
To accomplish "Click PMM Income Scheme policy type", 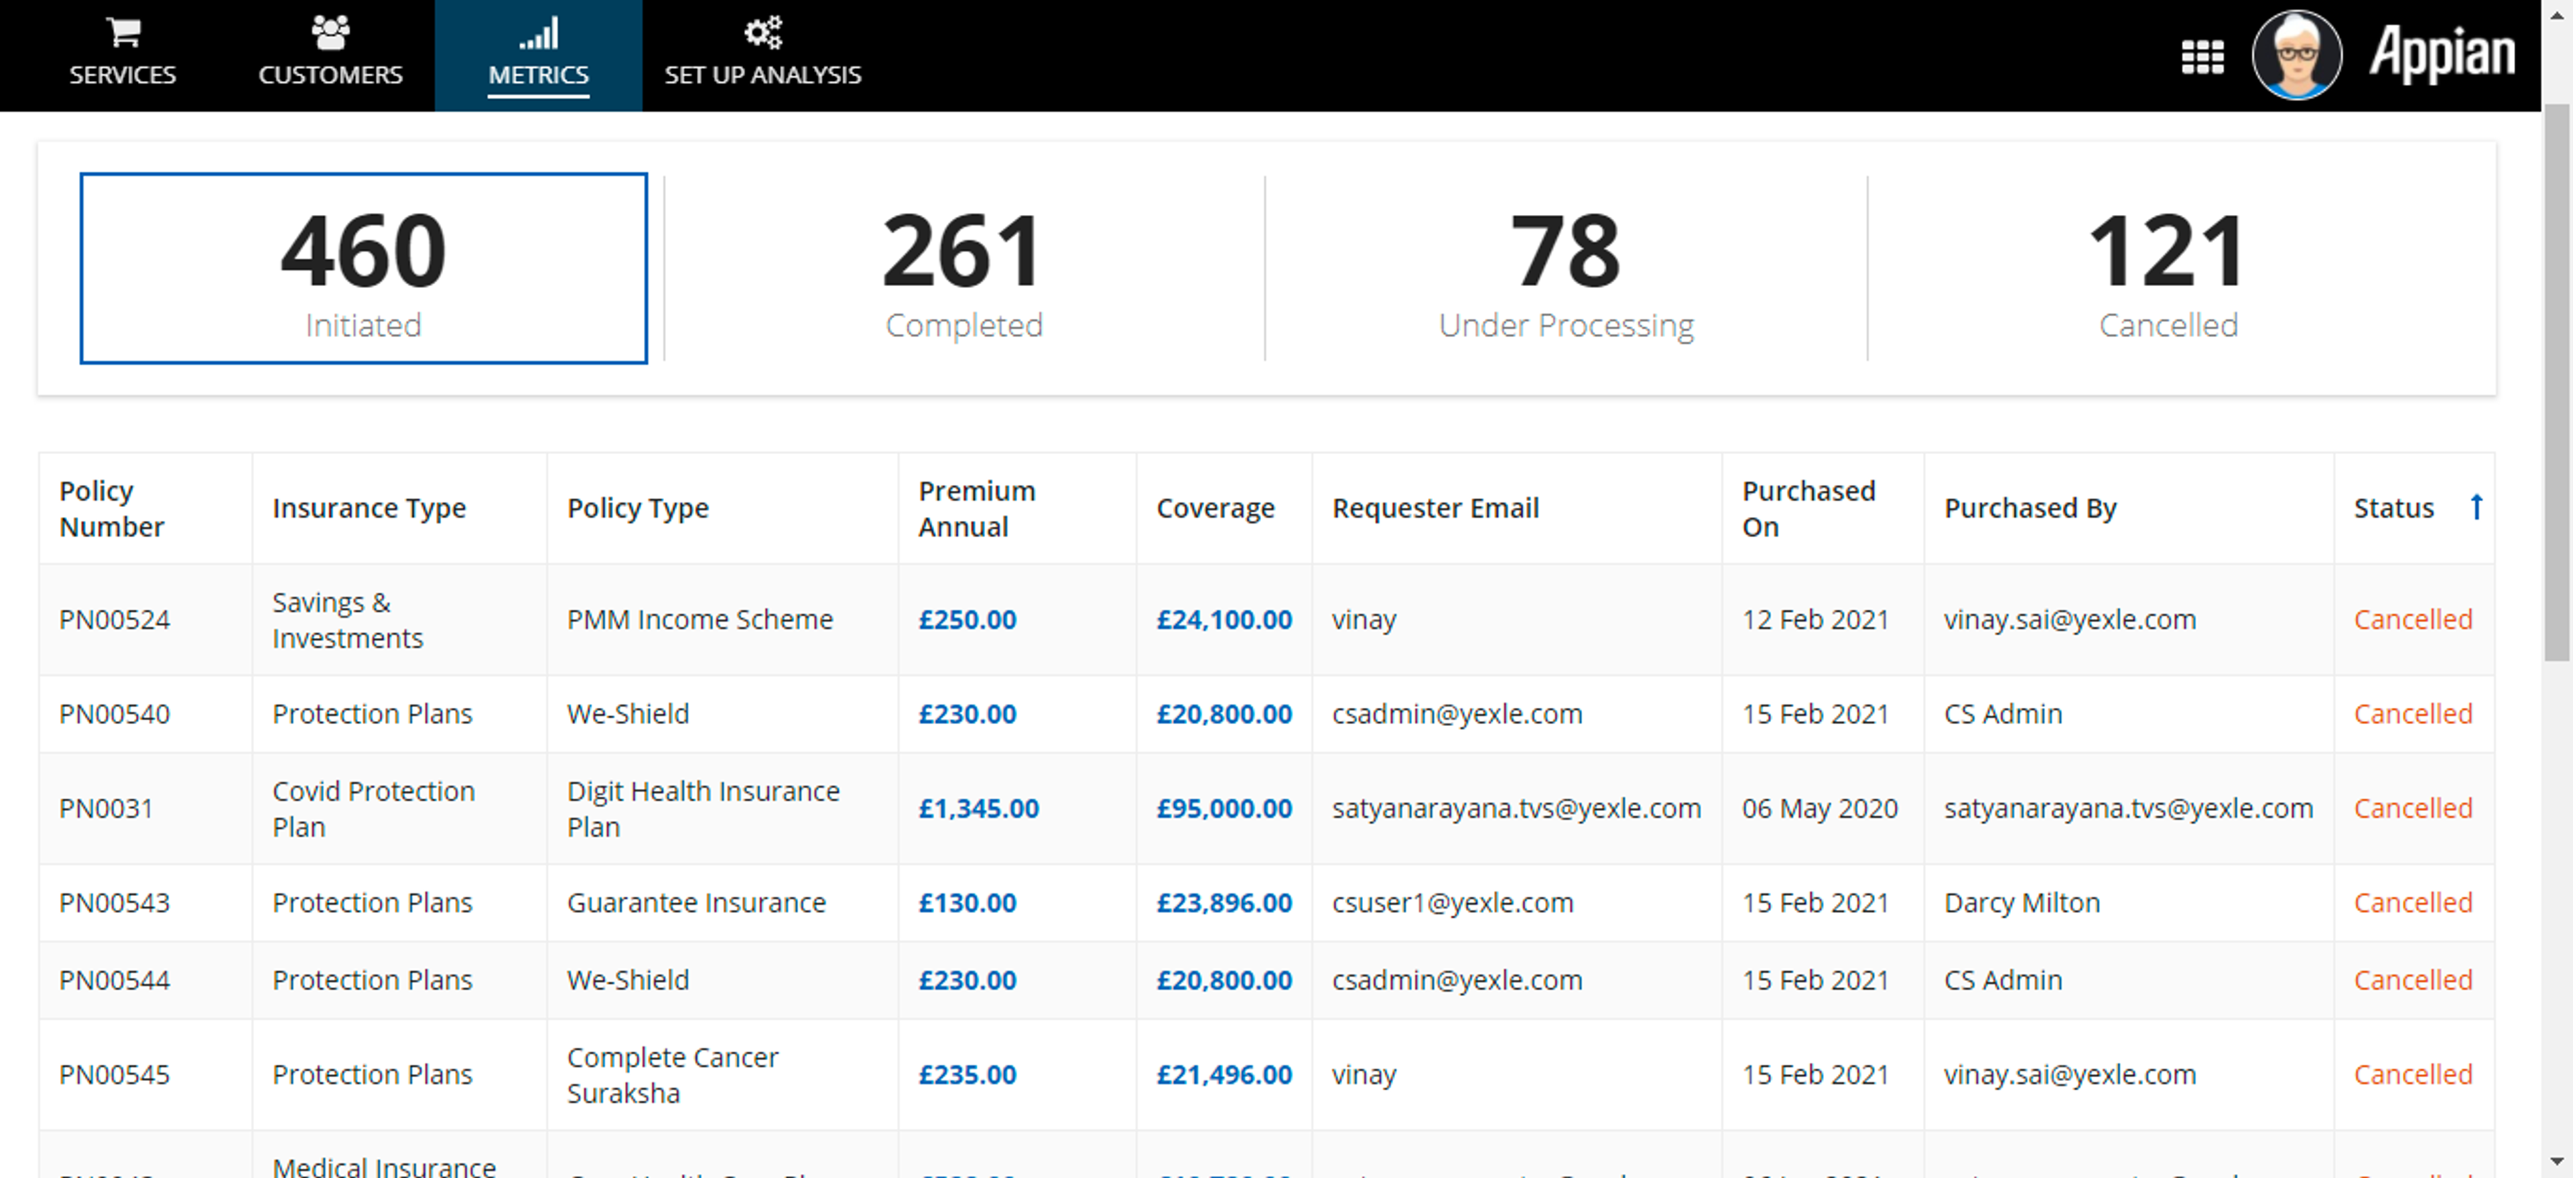I will 700,620.
